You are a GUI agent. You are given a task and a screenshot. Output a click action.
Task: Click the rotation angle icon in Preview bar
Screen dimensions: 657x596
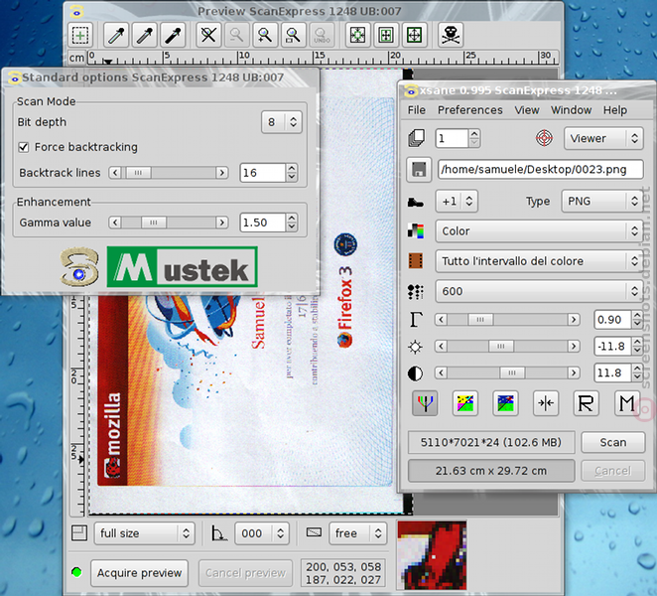(x=219, y=533)
